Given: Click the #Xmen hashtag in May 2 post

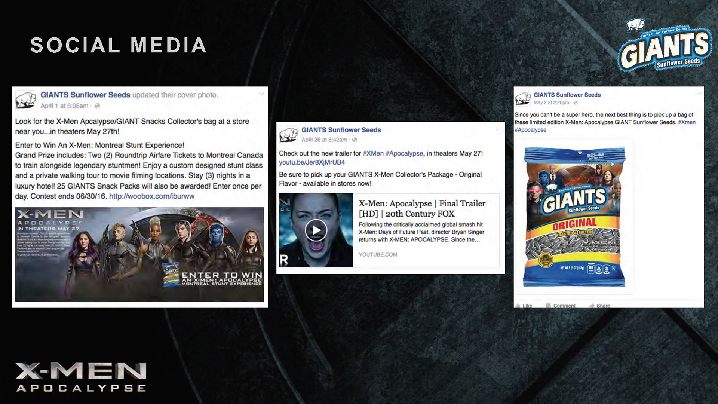Looking at the screenshot, I should (687, 122).
